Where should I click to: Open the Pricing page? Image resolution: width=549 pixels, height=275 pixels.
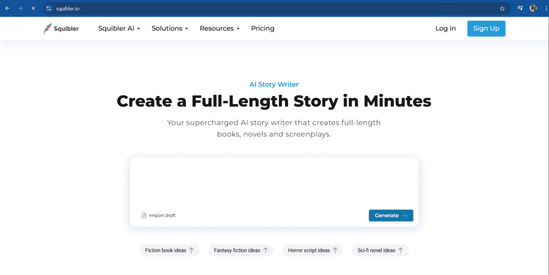[263, 28]
